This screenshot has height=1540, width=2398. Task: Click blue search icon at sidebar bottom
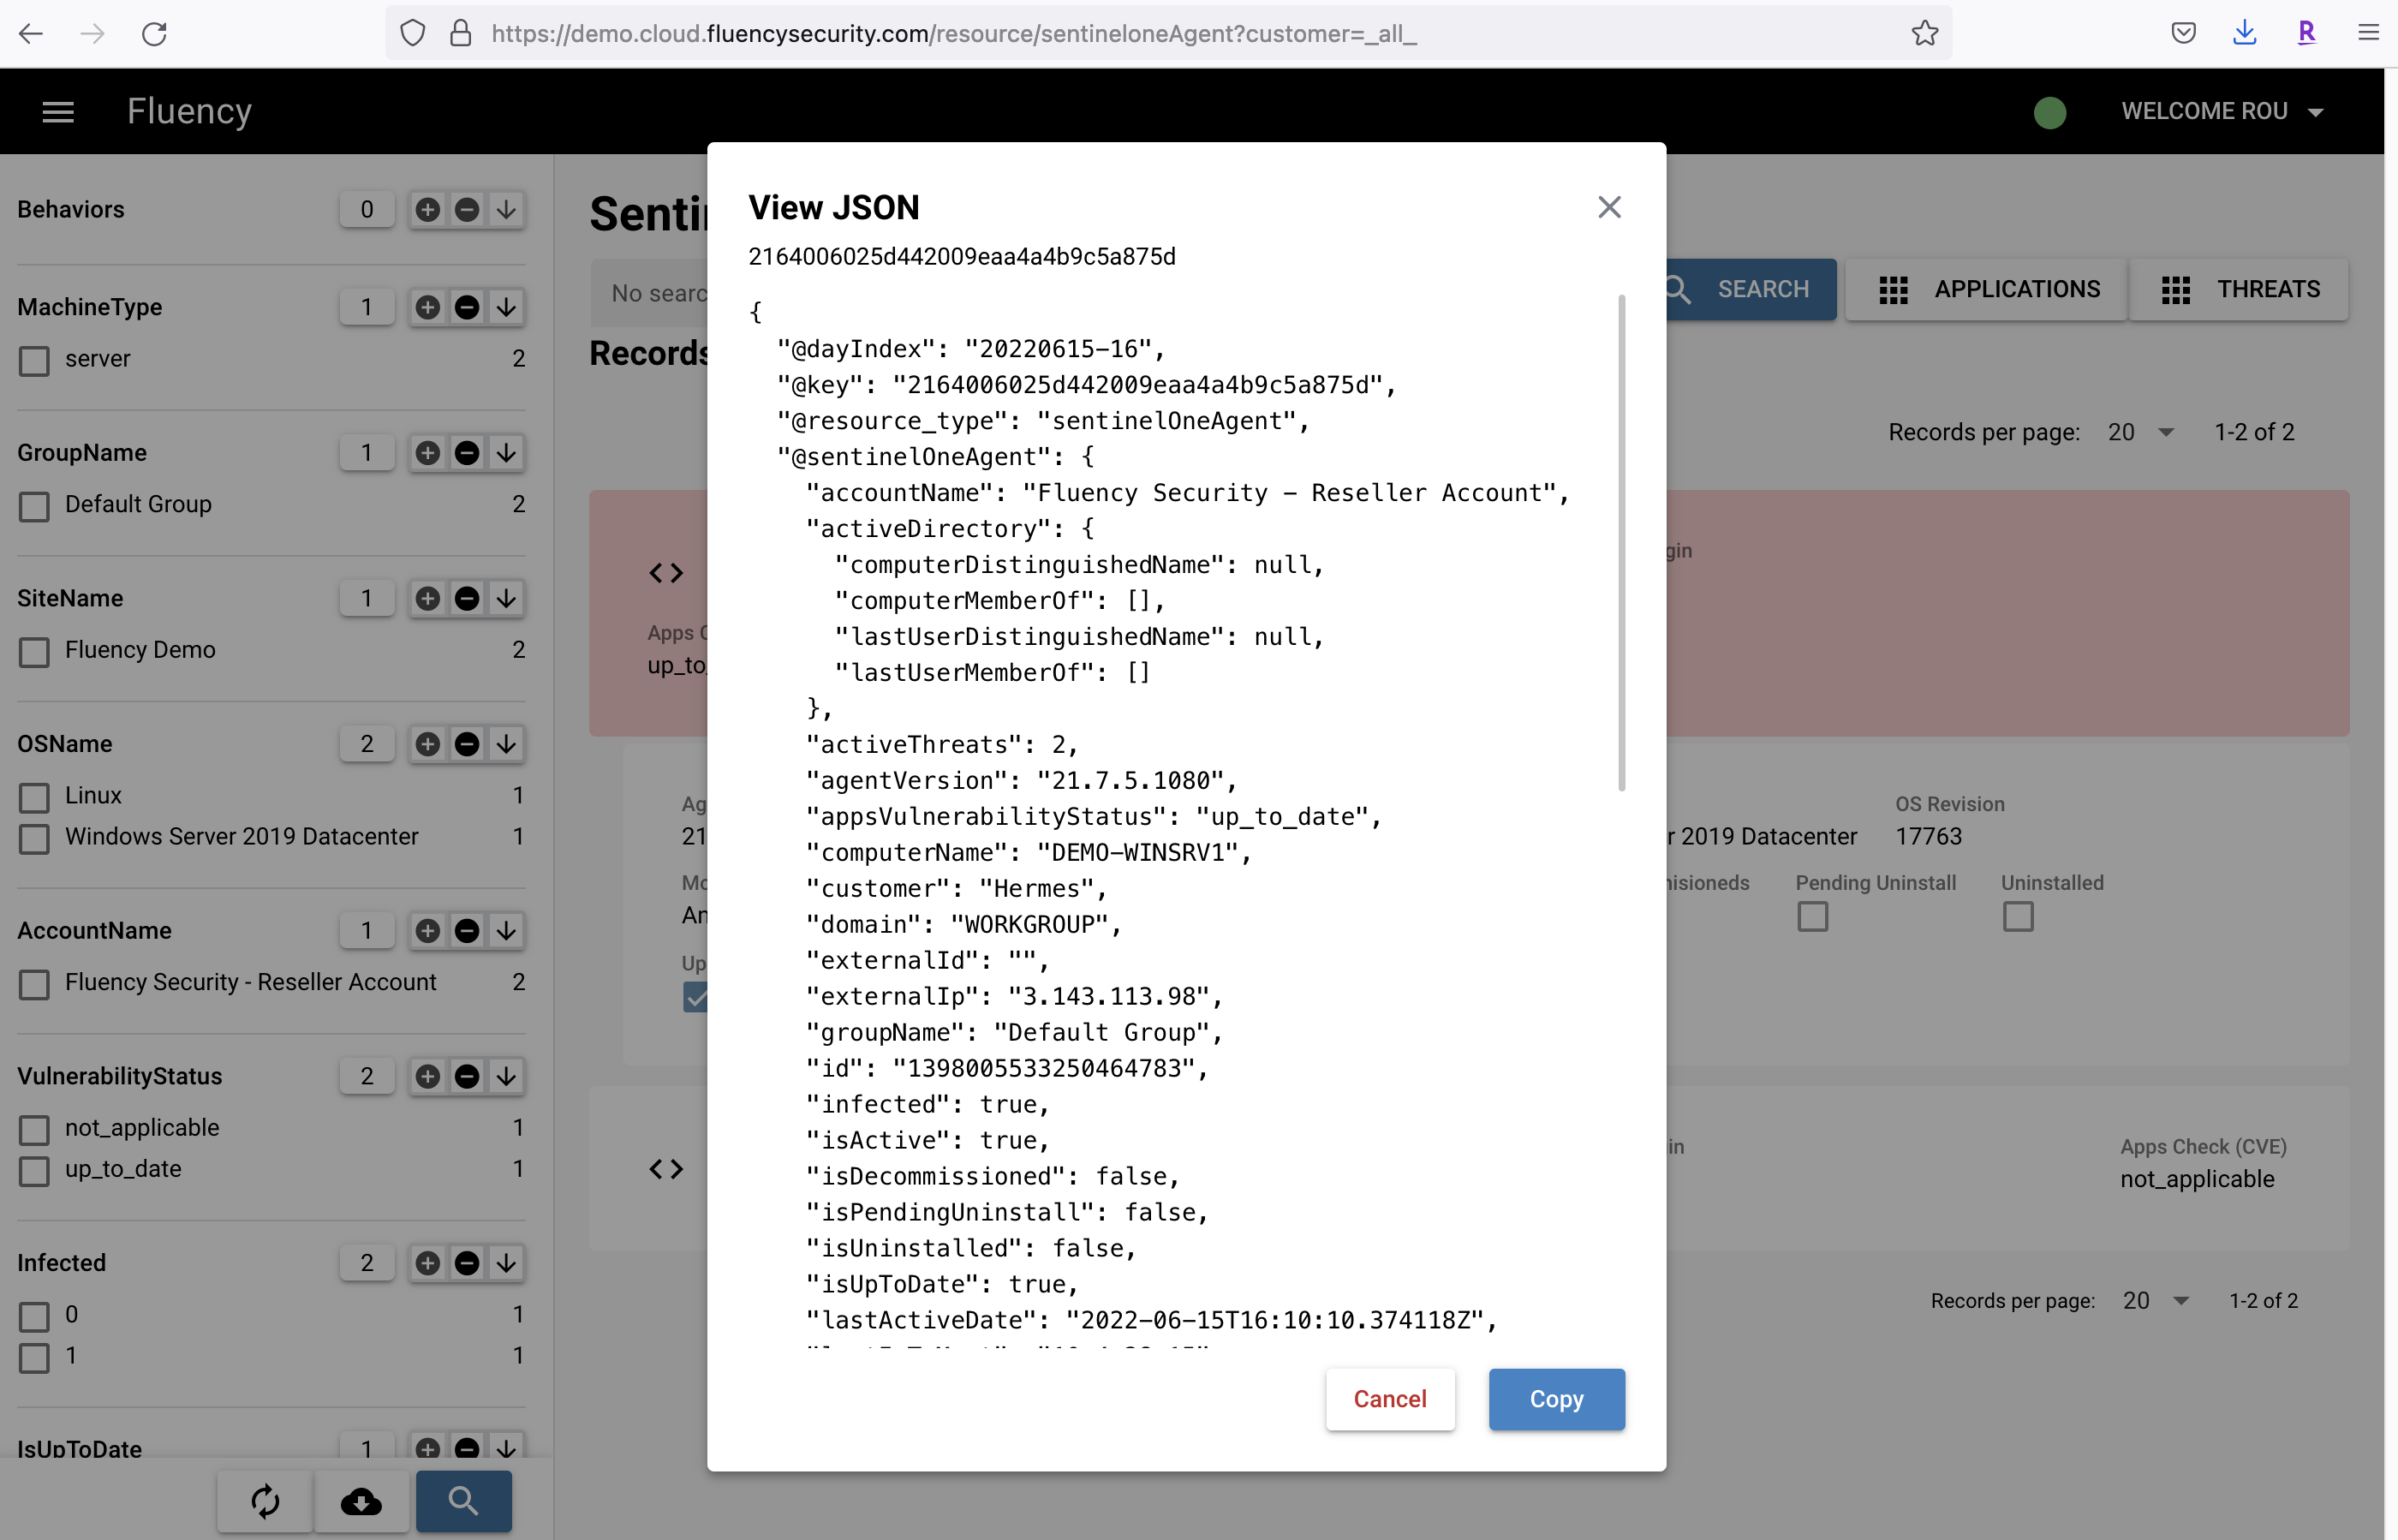click(463, 1501)
